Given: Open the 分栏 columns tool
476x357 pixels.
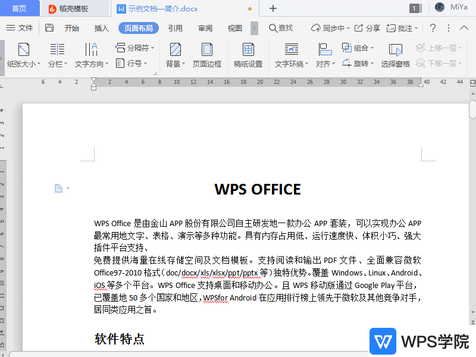Looking at the screenshot, I should pos(55,57).
